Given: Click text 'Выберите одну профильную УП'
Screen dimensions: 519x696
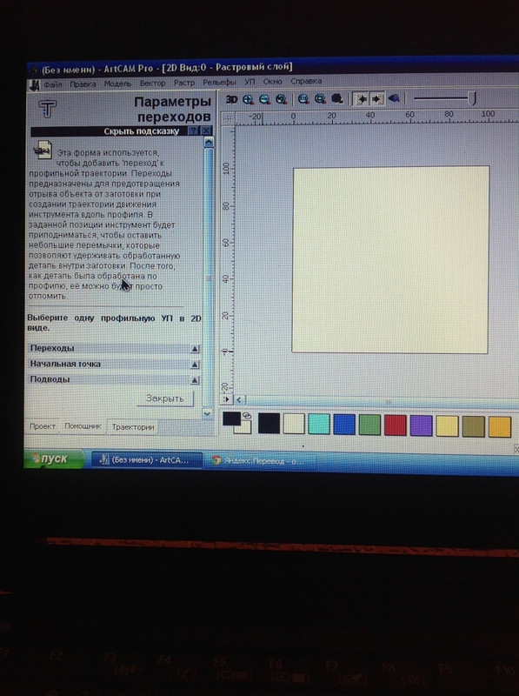Looking at the screenshot, I should [x=100, y=318].
